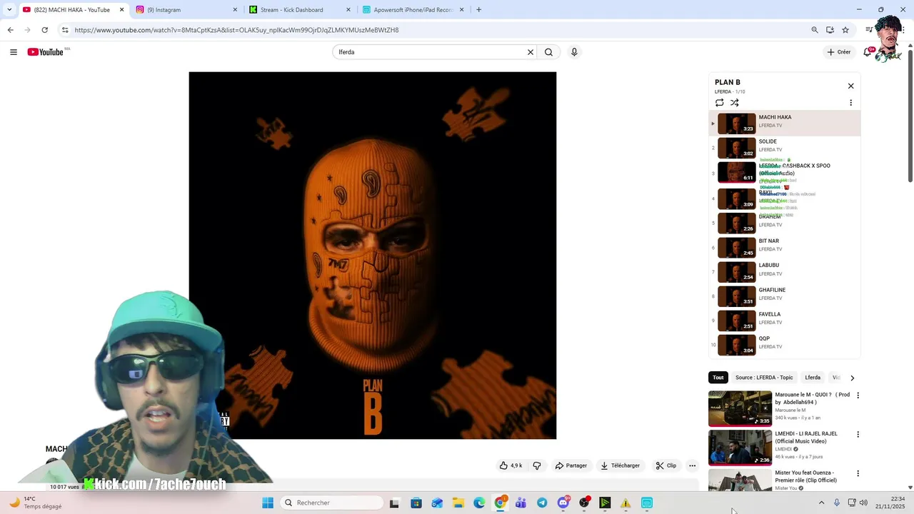Start voice search with microphone
Viewport: 914px width, 514px height.
(574, 52)
